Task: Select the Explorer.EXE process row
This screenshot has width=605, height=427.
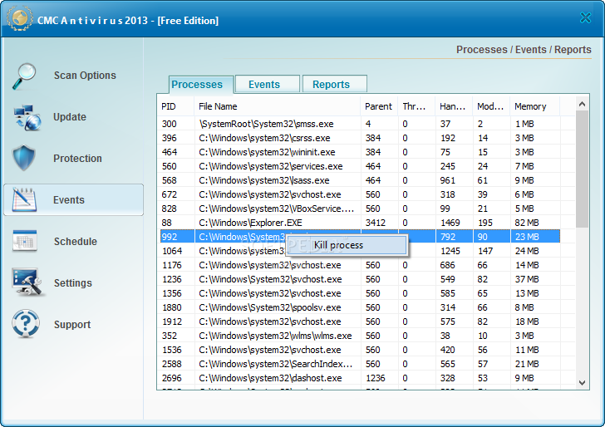Action: coord(359,223)
